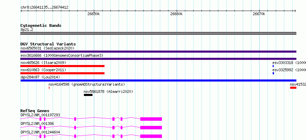
Task: Select the large final exon of NM_001386
Action: (x=151, y=128)
